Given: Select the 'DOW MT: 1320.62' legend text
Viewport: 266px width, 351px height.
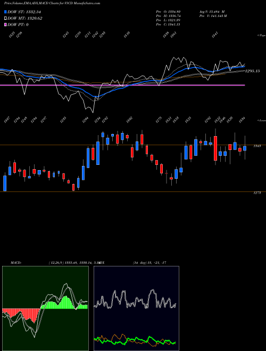Looking at the screenshot, I should point(24,19).
